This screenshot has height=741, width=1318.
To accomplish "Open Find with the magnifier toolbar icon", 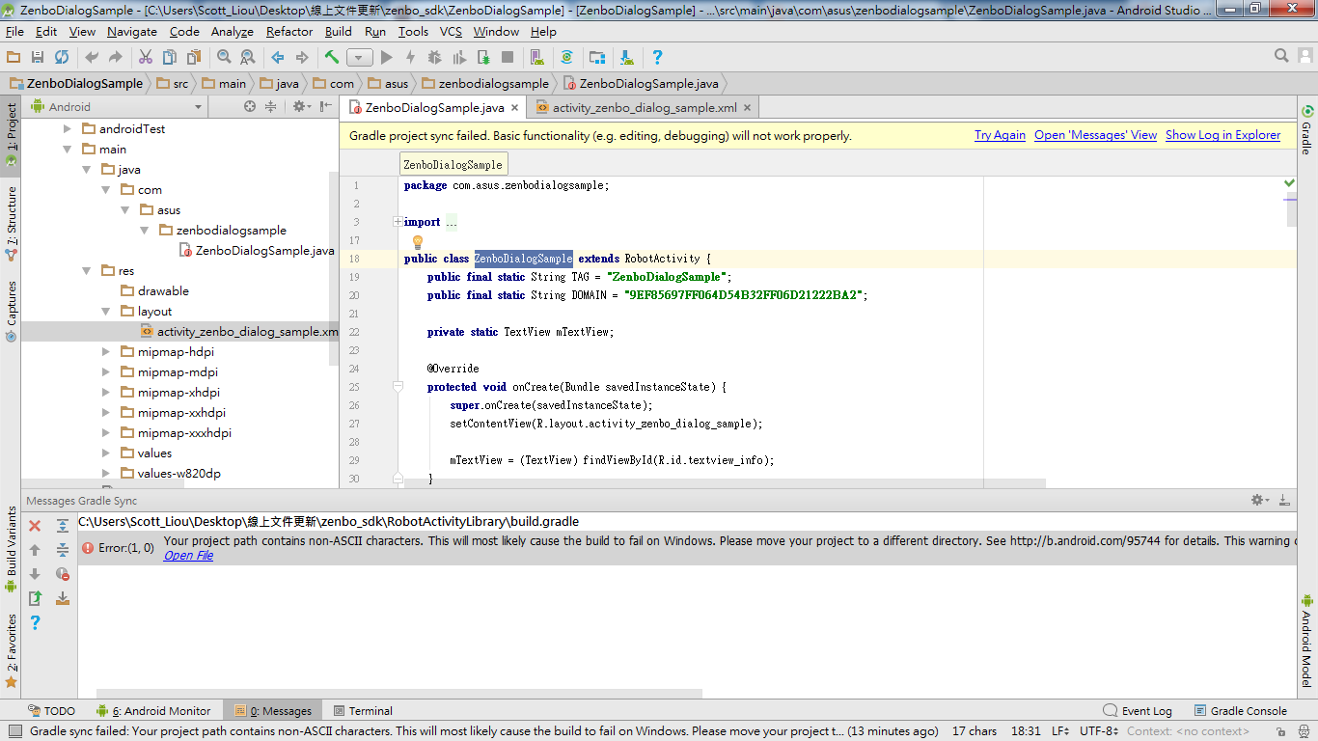I will click(224, 57).
